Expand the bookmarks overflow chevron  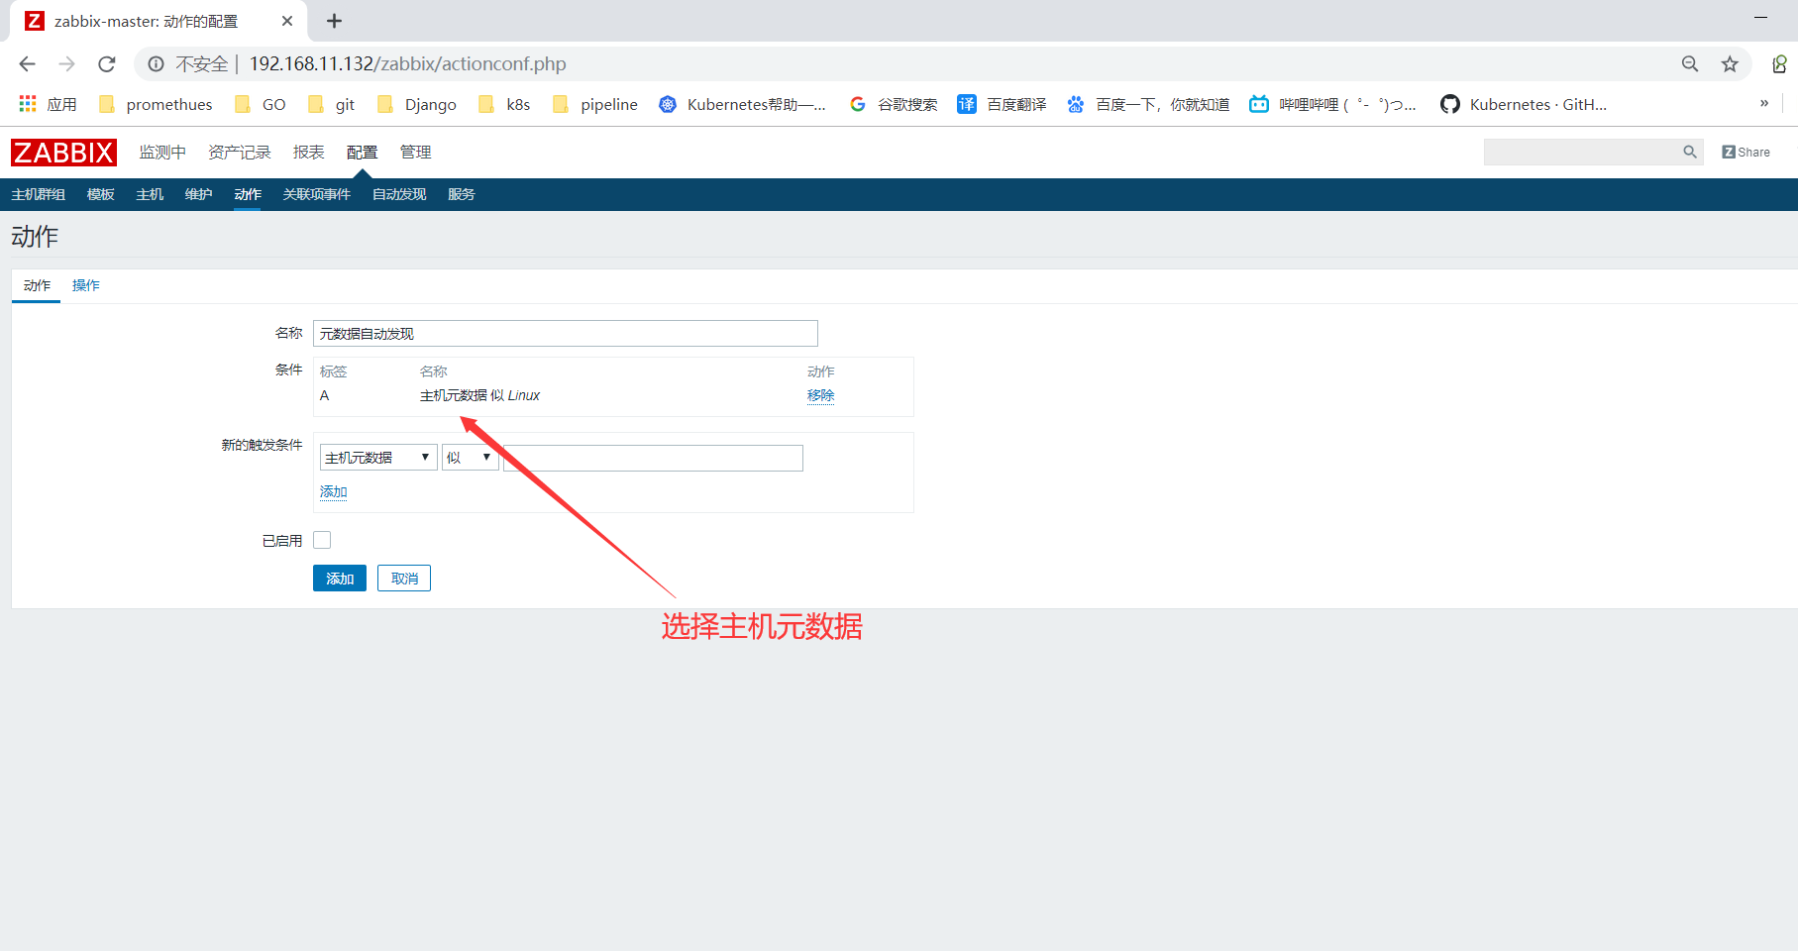click(1764, 103)
